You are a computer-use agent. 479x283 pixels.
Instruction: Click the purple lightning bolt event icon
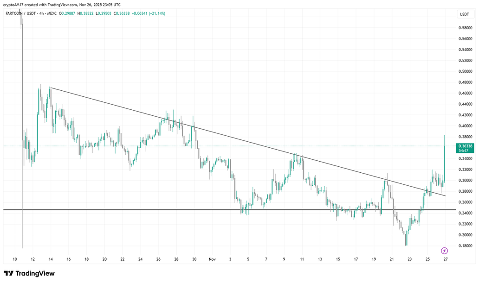pos(444,251)
